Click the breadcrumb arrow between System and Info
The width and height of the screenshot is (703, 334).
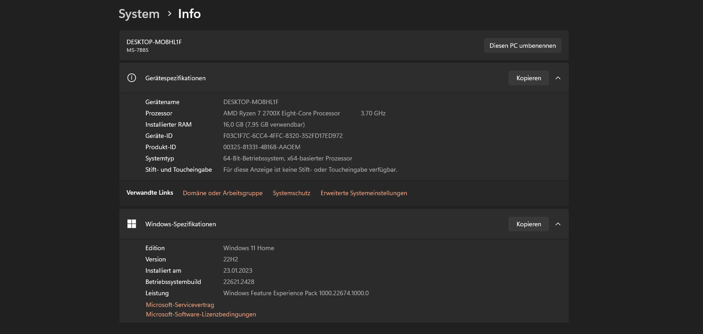(169, 14)
